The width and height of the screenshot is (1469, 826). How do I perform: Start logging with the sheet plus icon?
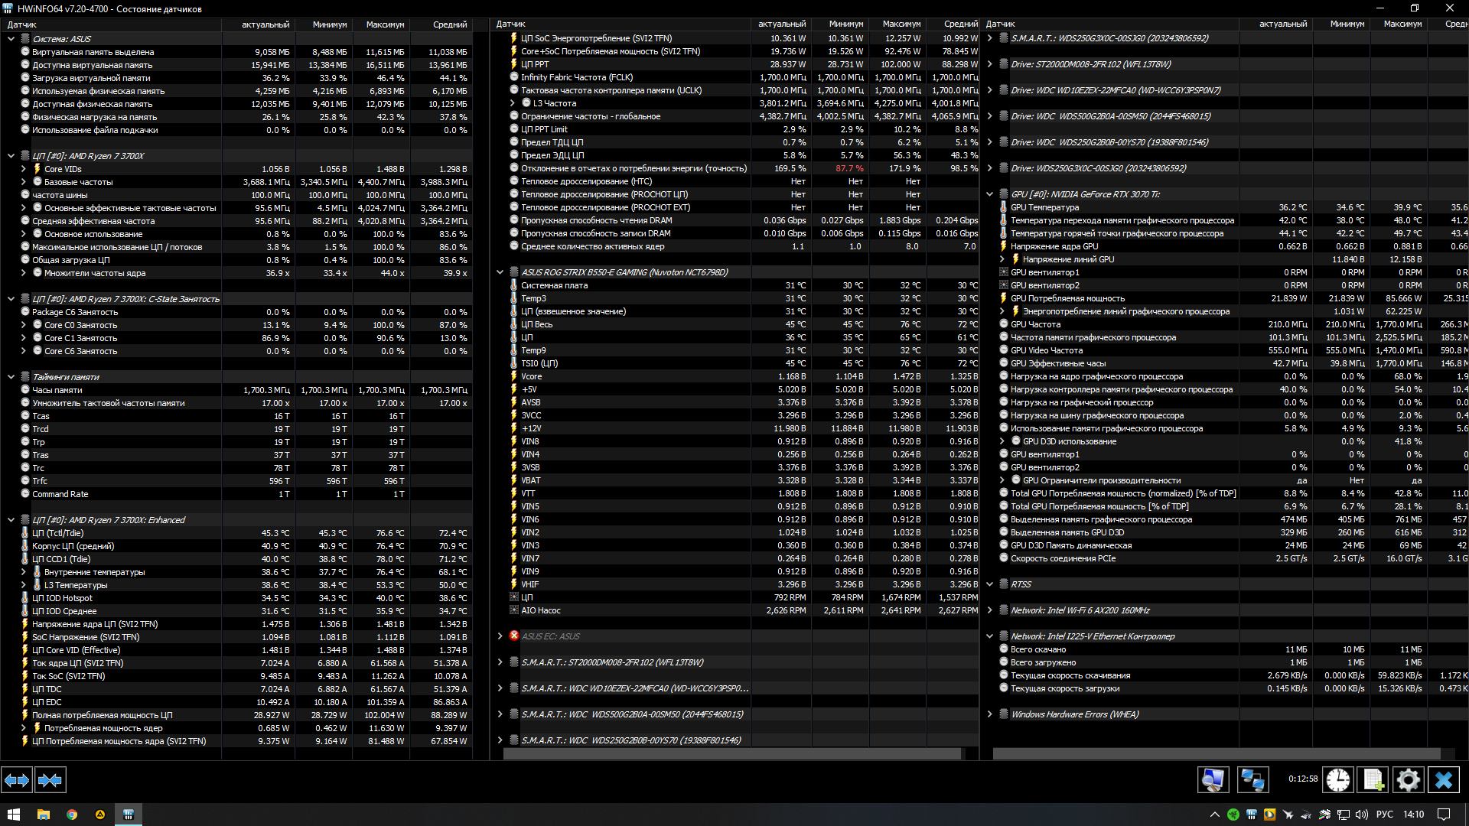click(1373, 780)
